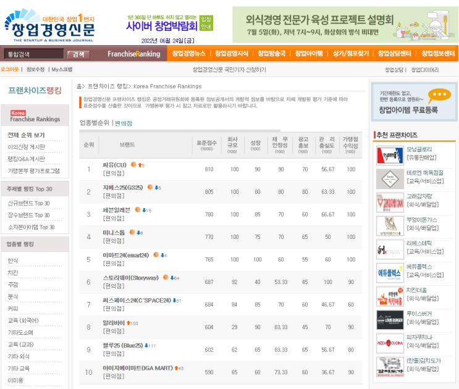
Task: Open the 창업아이템 무료등록 banner
Action: pos(415,102)
